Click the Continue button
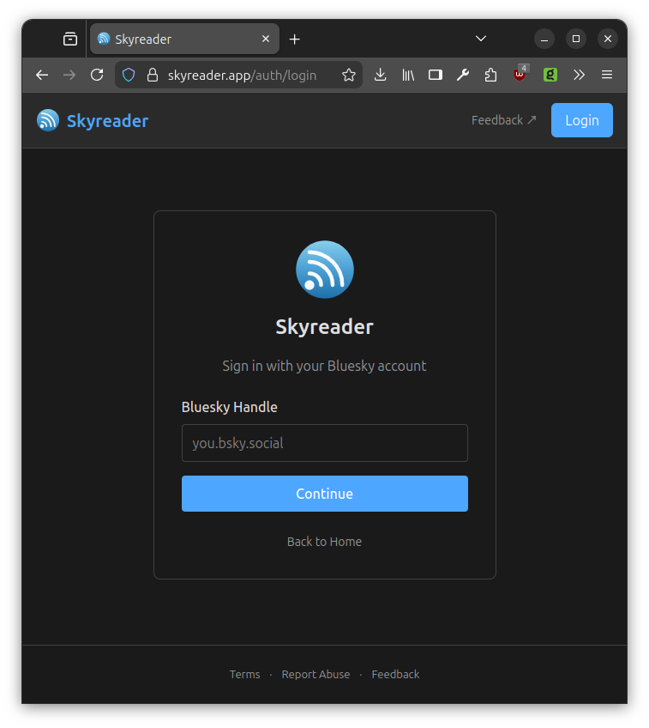This screenshot has width=649, height=728. point(324,494)
